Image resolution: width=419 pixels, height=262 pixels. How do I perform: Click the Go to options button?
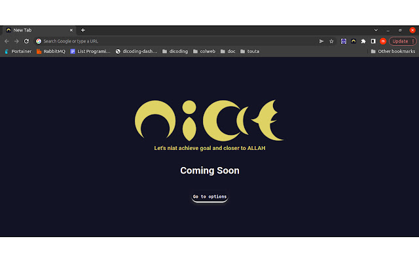[x=209, y=197]
